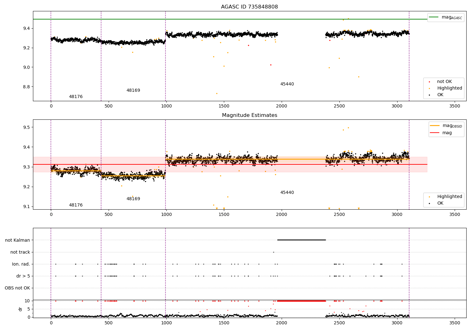Select the mag AGASC legend label
The width and height of the screenshot is (471, 330).
pyautogui.click(x=452, y=17)
